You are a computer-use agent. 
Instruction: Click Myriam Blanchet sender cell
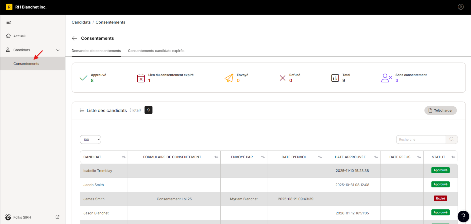pos(244,199)
